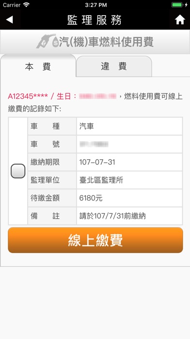
Task: Click the status bar time 3:27 PM
Action: click(96, 5)
